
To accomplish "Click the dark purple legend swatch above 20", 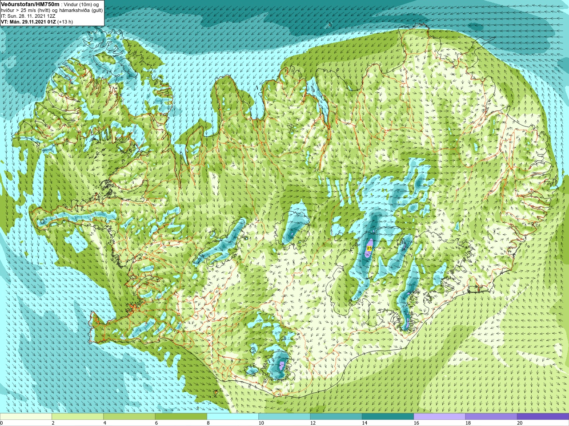I will click(543, 417).
